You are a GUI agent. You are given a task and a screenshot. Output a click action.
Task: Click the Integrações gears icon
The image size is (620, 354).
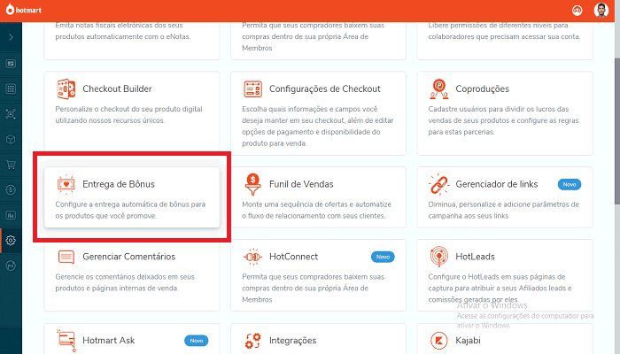252,341
